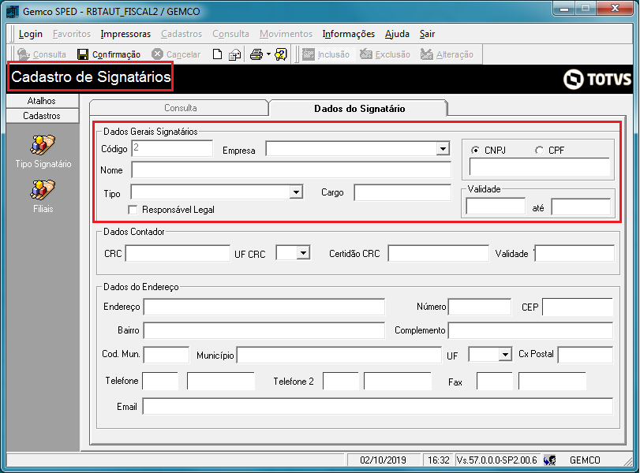The image size is (640, 473).
Task: Click the Bairro input field
Action: point(264,330)
